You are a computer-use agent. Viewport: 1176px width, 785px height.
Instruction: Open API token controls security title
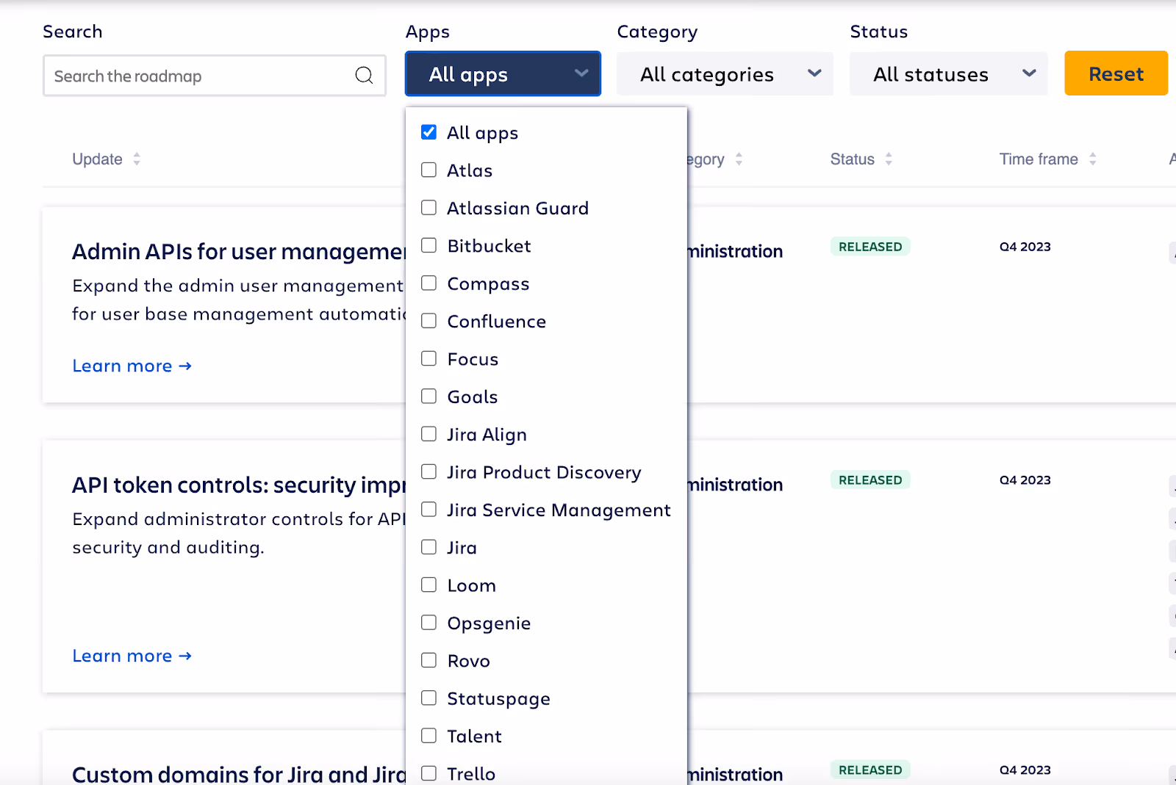click(x=239, y=485)
